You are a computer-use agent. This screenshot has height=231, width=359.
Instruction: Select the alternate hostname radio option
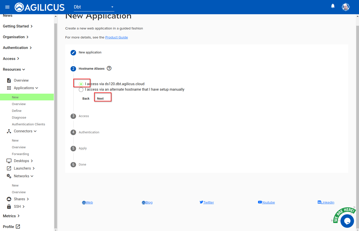click(x=81, y=90)
